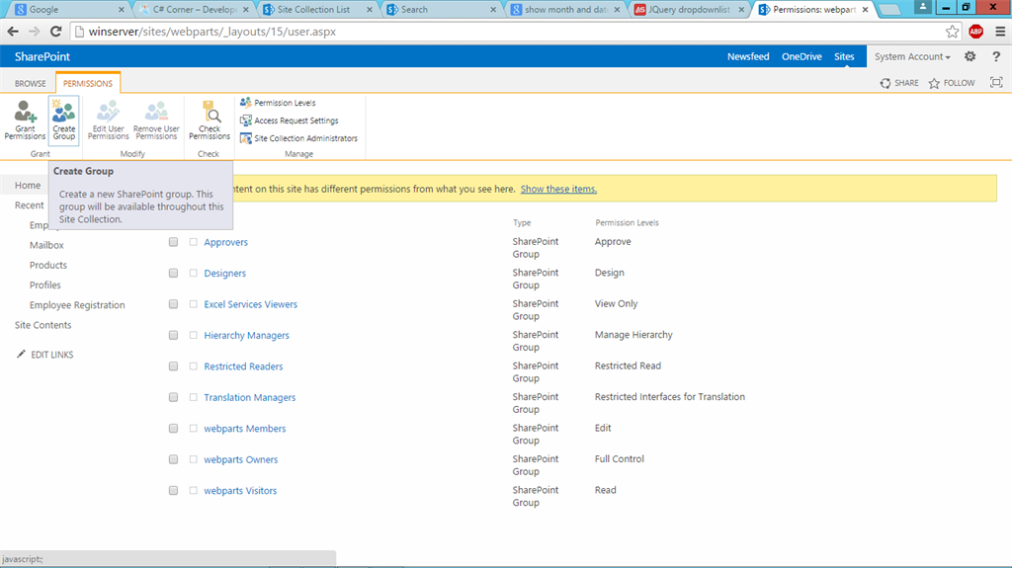Open the Newsfeed link
This screenshot has height=568, width=1012.
(x=748, y=57)
